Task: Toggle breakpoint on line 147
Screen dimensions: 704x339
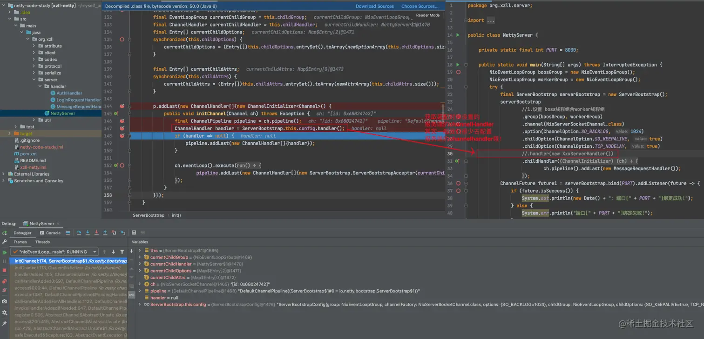Action: coord(122,128)
